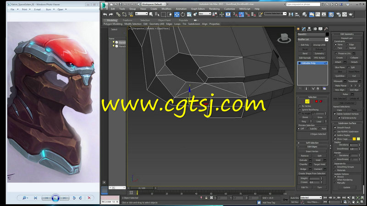Click the Chamfer button in Edit Edges
Viewport: 367px width, 206px height.
[303, 164]
